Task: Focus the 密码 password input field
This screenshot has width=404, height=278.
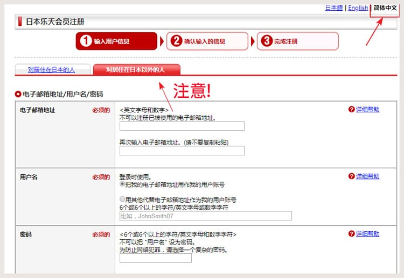Action: tap(155, 258)
